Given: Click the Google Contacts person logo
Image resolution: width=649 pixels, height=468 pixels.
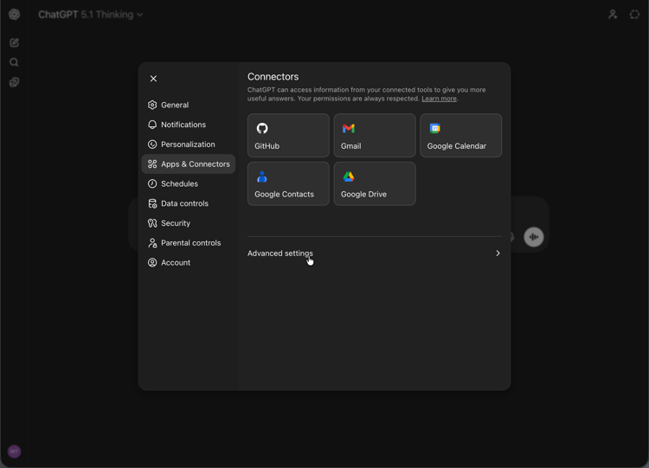Looking at the screenshot, I should [261, 176].
